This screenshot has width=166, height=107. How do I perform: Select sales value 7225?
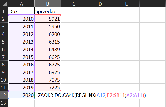pyautogui.click(x=48, y=87)
